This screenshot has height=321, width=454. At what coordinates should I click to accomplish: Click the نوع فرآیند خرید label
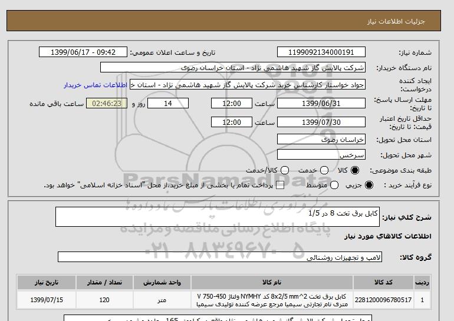(407, 185)
